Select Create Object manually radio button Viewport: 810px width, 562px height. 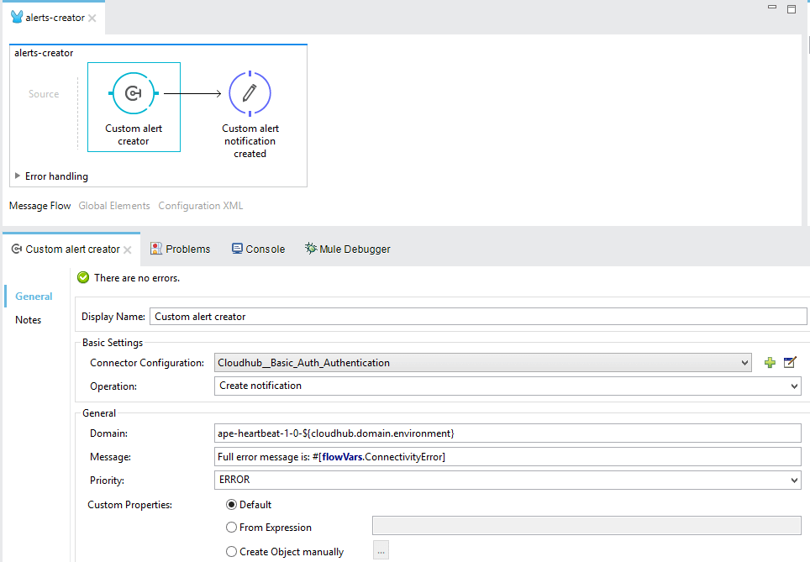231,552
